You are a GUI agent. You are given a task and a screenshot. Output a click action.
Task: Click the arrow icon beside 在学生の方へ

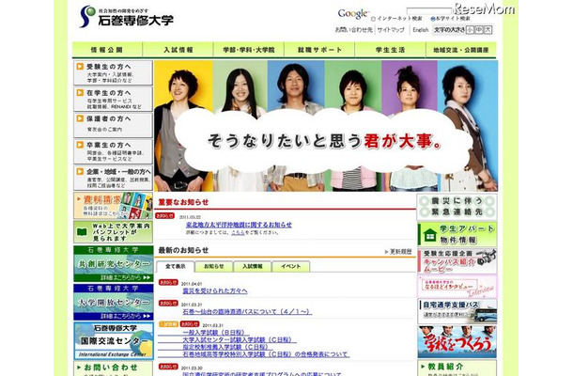pyautogui.click(x=80, y=93)
